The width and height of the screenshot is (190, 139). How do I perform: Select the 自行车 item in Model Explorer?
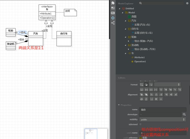[x=135, y=29]
